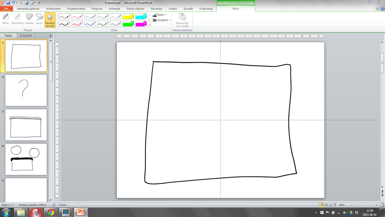Switch to slide sorter view
The width and height of the screenshot is (385, 217).
tap(326, 205)
